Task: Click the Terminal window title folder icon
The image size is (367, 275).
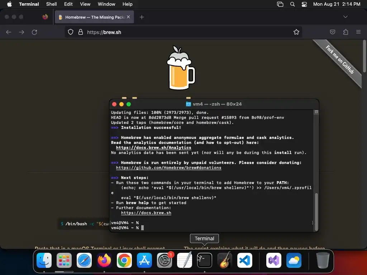Action: (189, 104)
